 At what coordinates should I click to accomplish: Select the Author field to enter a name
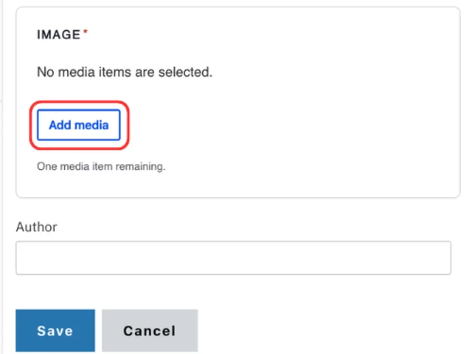point(233,257)
